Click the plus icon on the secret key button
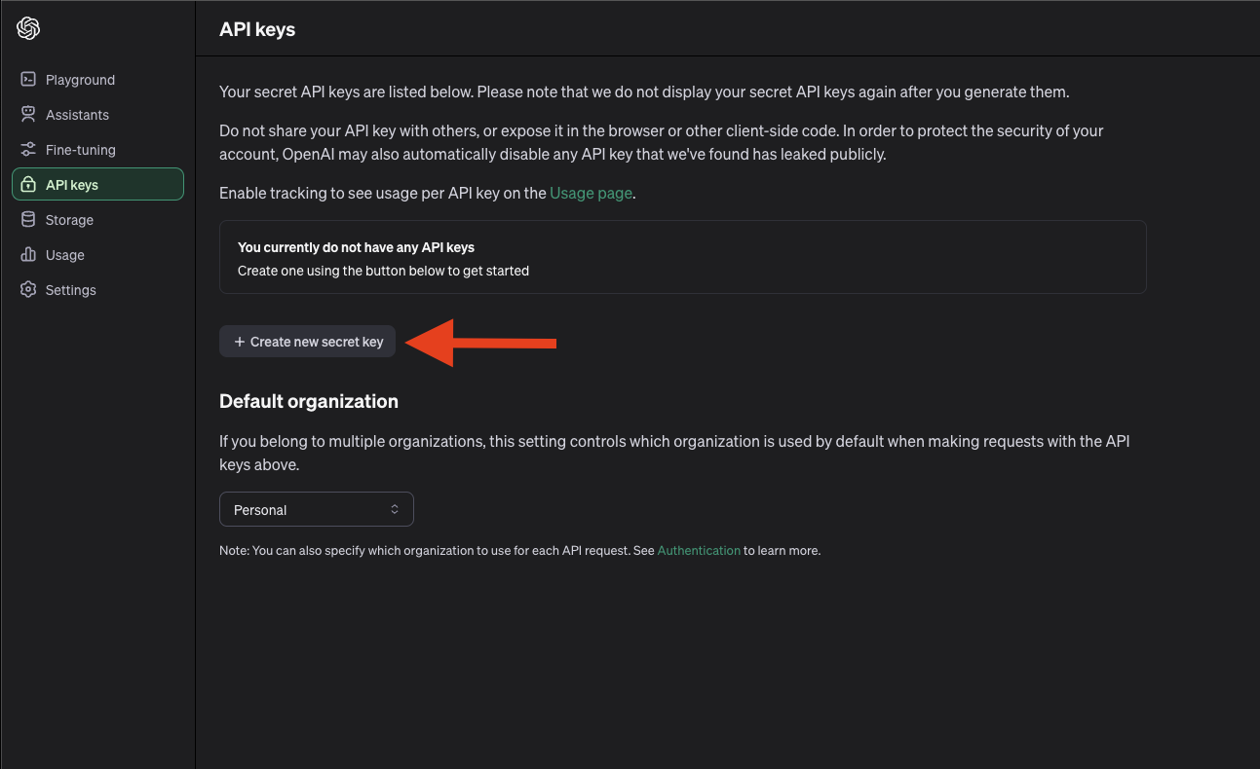The width and height of the screenshot is (1260, 769). (240, 342)
